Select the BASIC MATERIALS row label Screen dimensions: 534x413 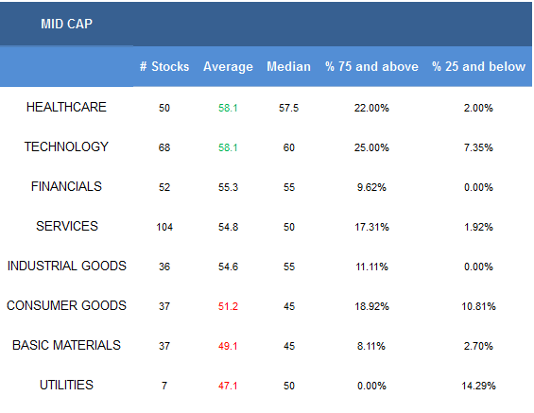point(66,345)
